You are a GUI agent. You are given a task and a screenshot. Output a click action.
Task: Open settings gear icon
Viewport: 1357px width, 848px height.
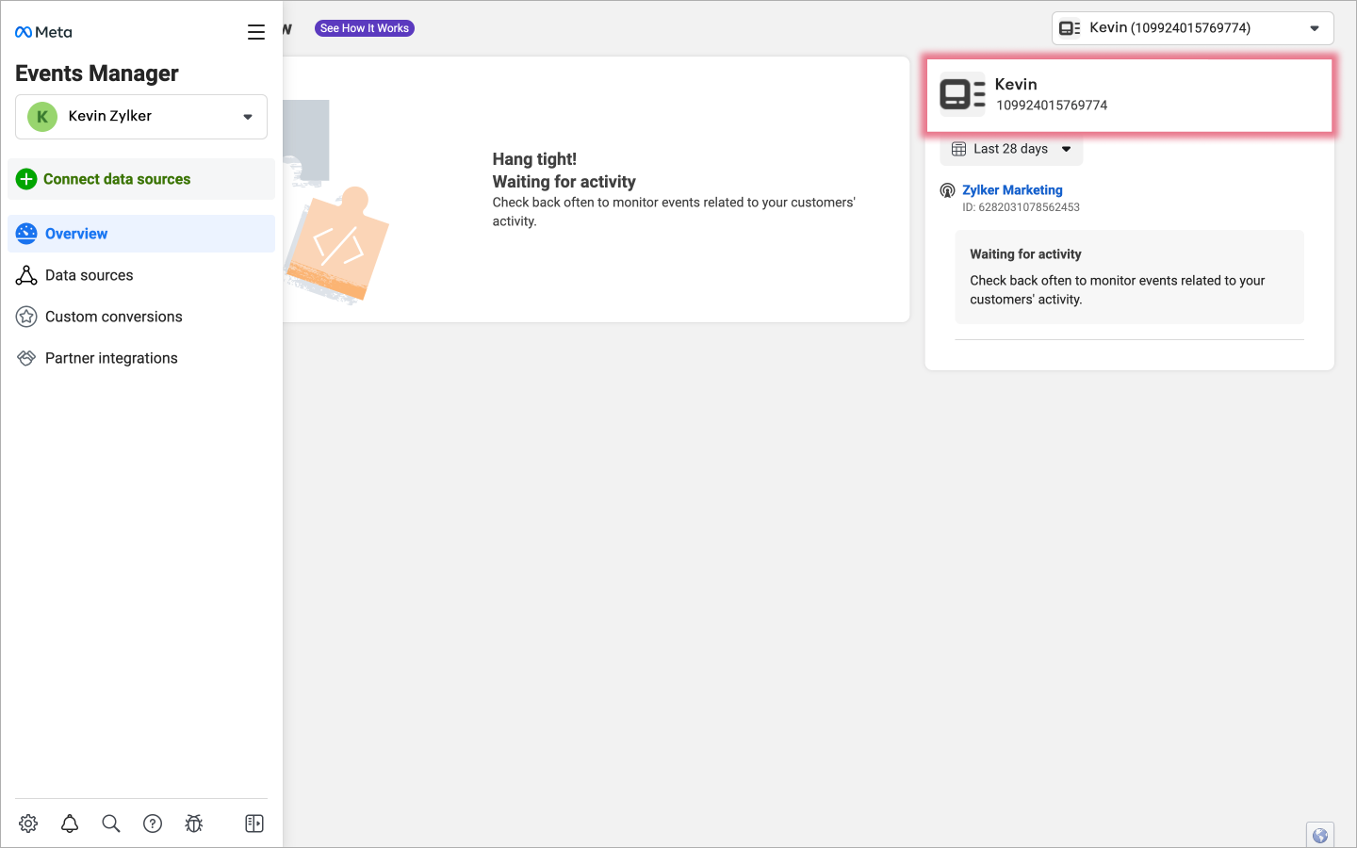tap(28, 824)
